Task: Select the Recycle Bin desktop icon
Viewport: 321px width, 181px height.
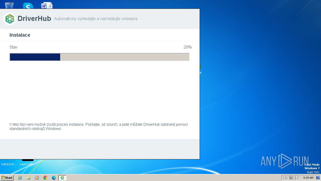Action: (9, 5)
